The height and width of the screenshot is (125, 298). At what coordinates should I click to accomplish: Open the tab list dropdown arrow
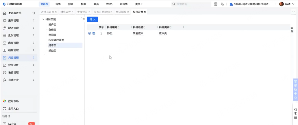coord(293,12)
